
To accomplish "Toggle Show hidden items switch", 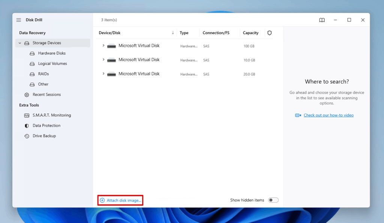I will [273, 200].
